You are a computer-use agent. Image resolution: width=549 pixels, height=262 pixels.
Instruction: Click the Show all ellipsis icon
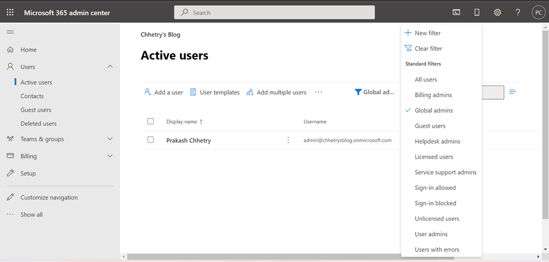(x=10, y=214)
